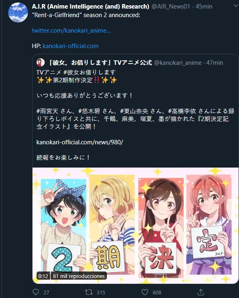
Task: Click the 315 retweet count
Action: point(101,292)
